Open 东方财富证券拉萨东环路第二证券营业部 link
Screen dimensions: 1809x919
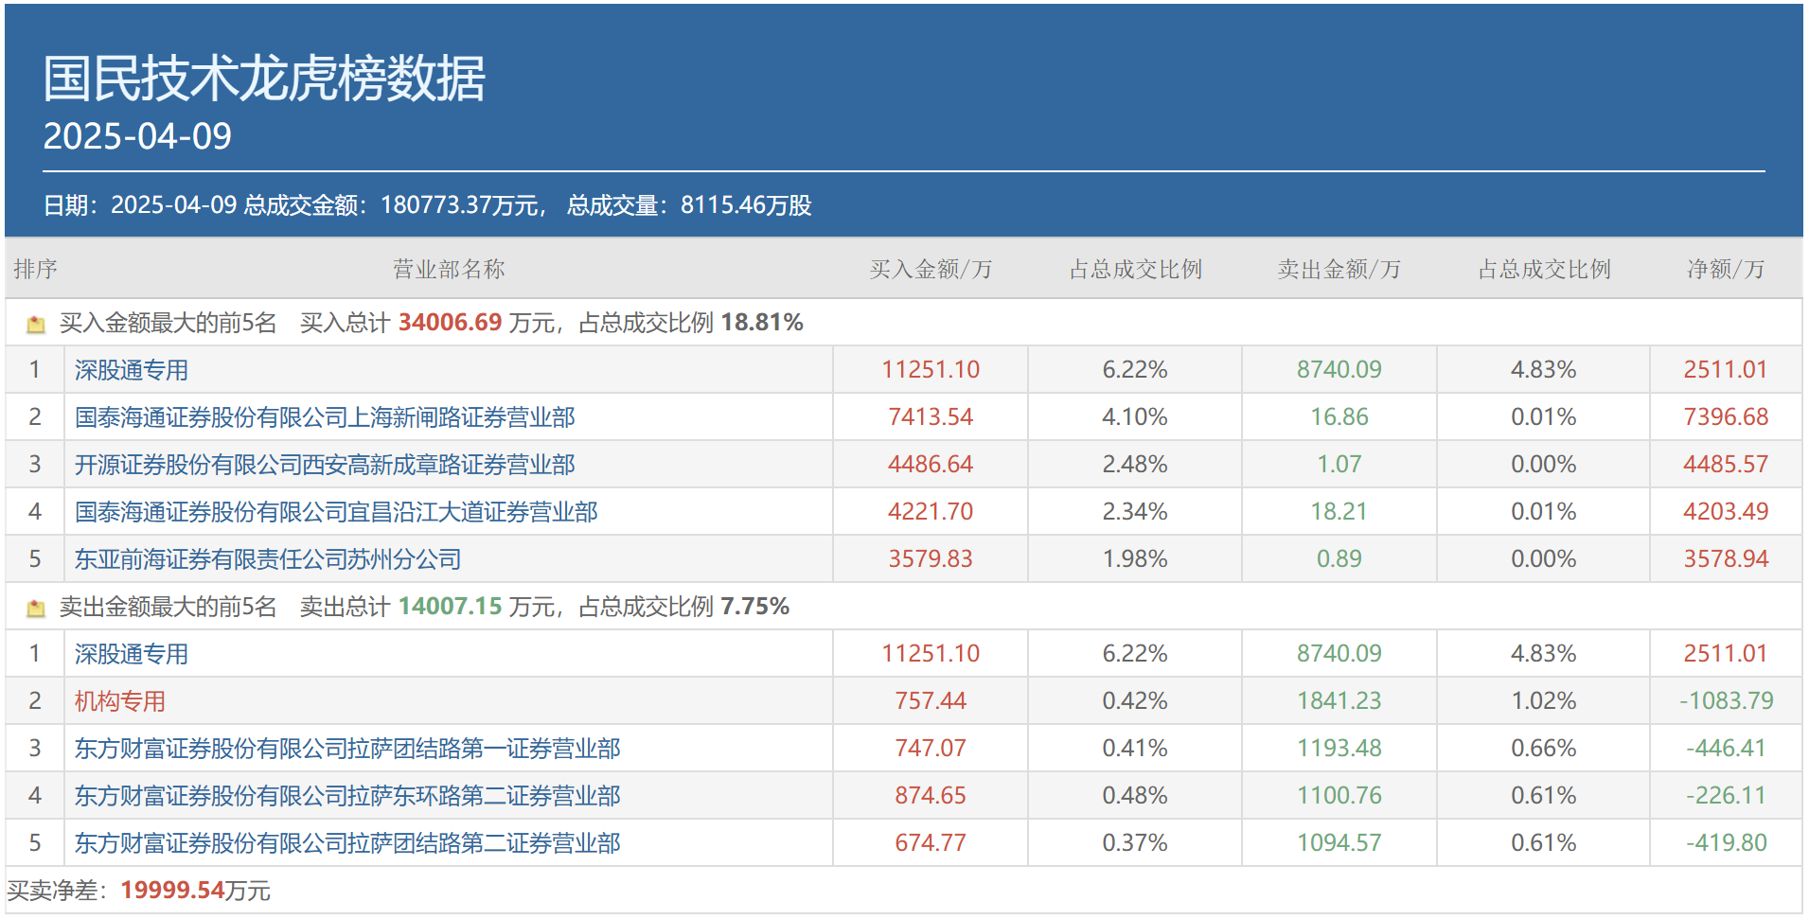click(x=347, y=796)
